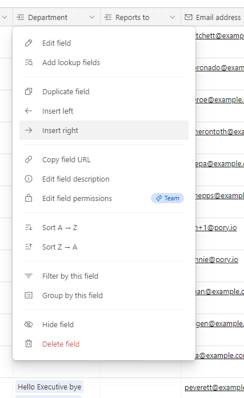244x398 pixels.
Task: Open the Department column dropdown chevron
Action: coord(92,17)
